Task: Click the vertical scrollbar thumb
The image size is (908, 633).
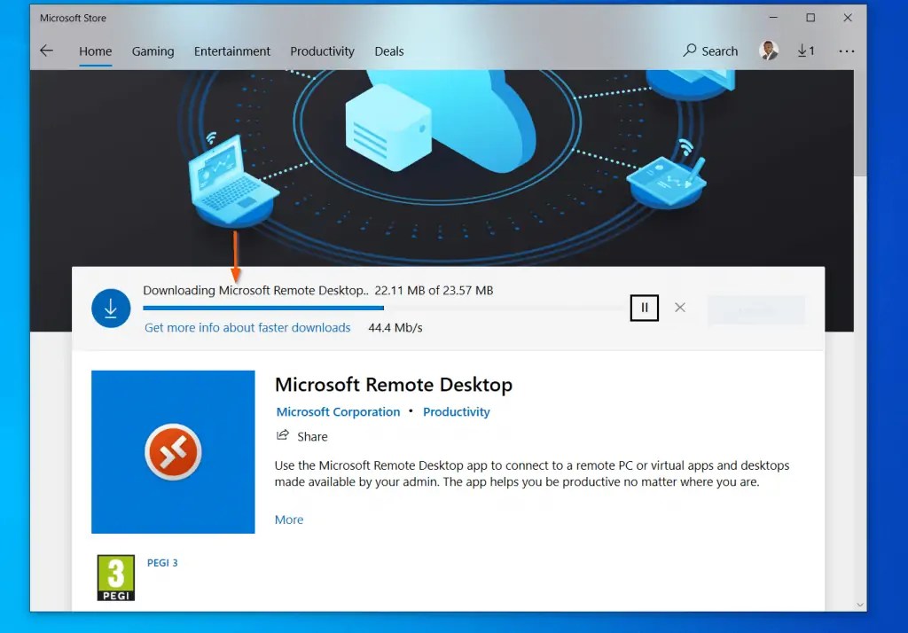Action: click(860, 122)
